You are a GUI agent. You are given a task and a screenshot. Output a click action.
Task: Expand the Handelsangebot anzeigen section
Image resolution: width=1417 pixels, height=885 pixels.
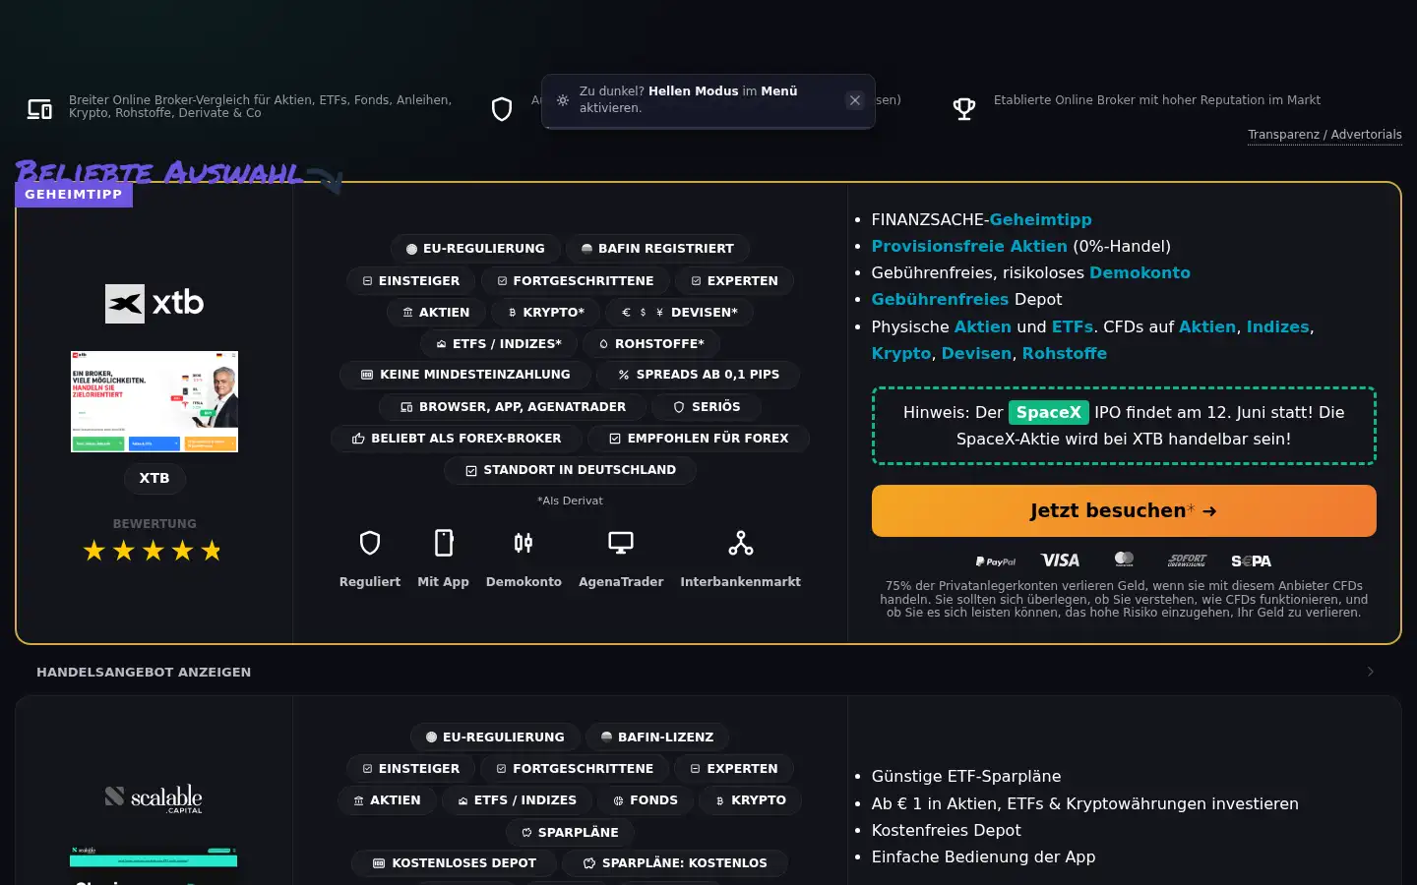[708, 673]
